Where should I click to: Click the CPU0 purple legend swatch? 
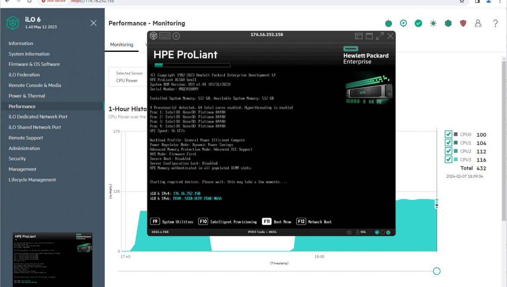455,134
